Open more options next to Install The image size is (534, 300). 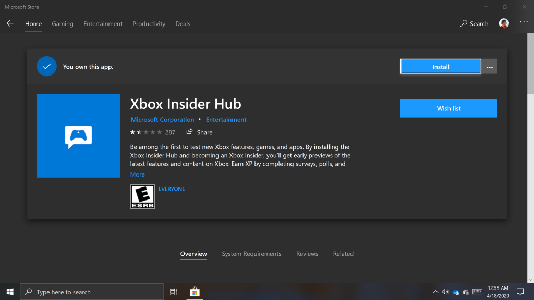(490, 67)
